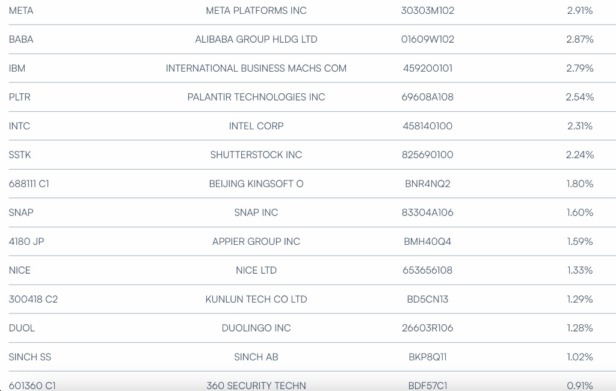Viewport: 616px width, 391px height.
Task: Click Intel's identifier 458140100
Action: [x=427, y=126]
